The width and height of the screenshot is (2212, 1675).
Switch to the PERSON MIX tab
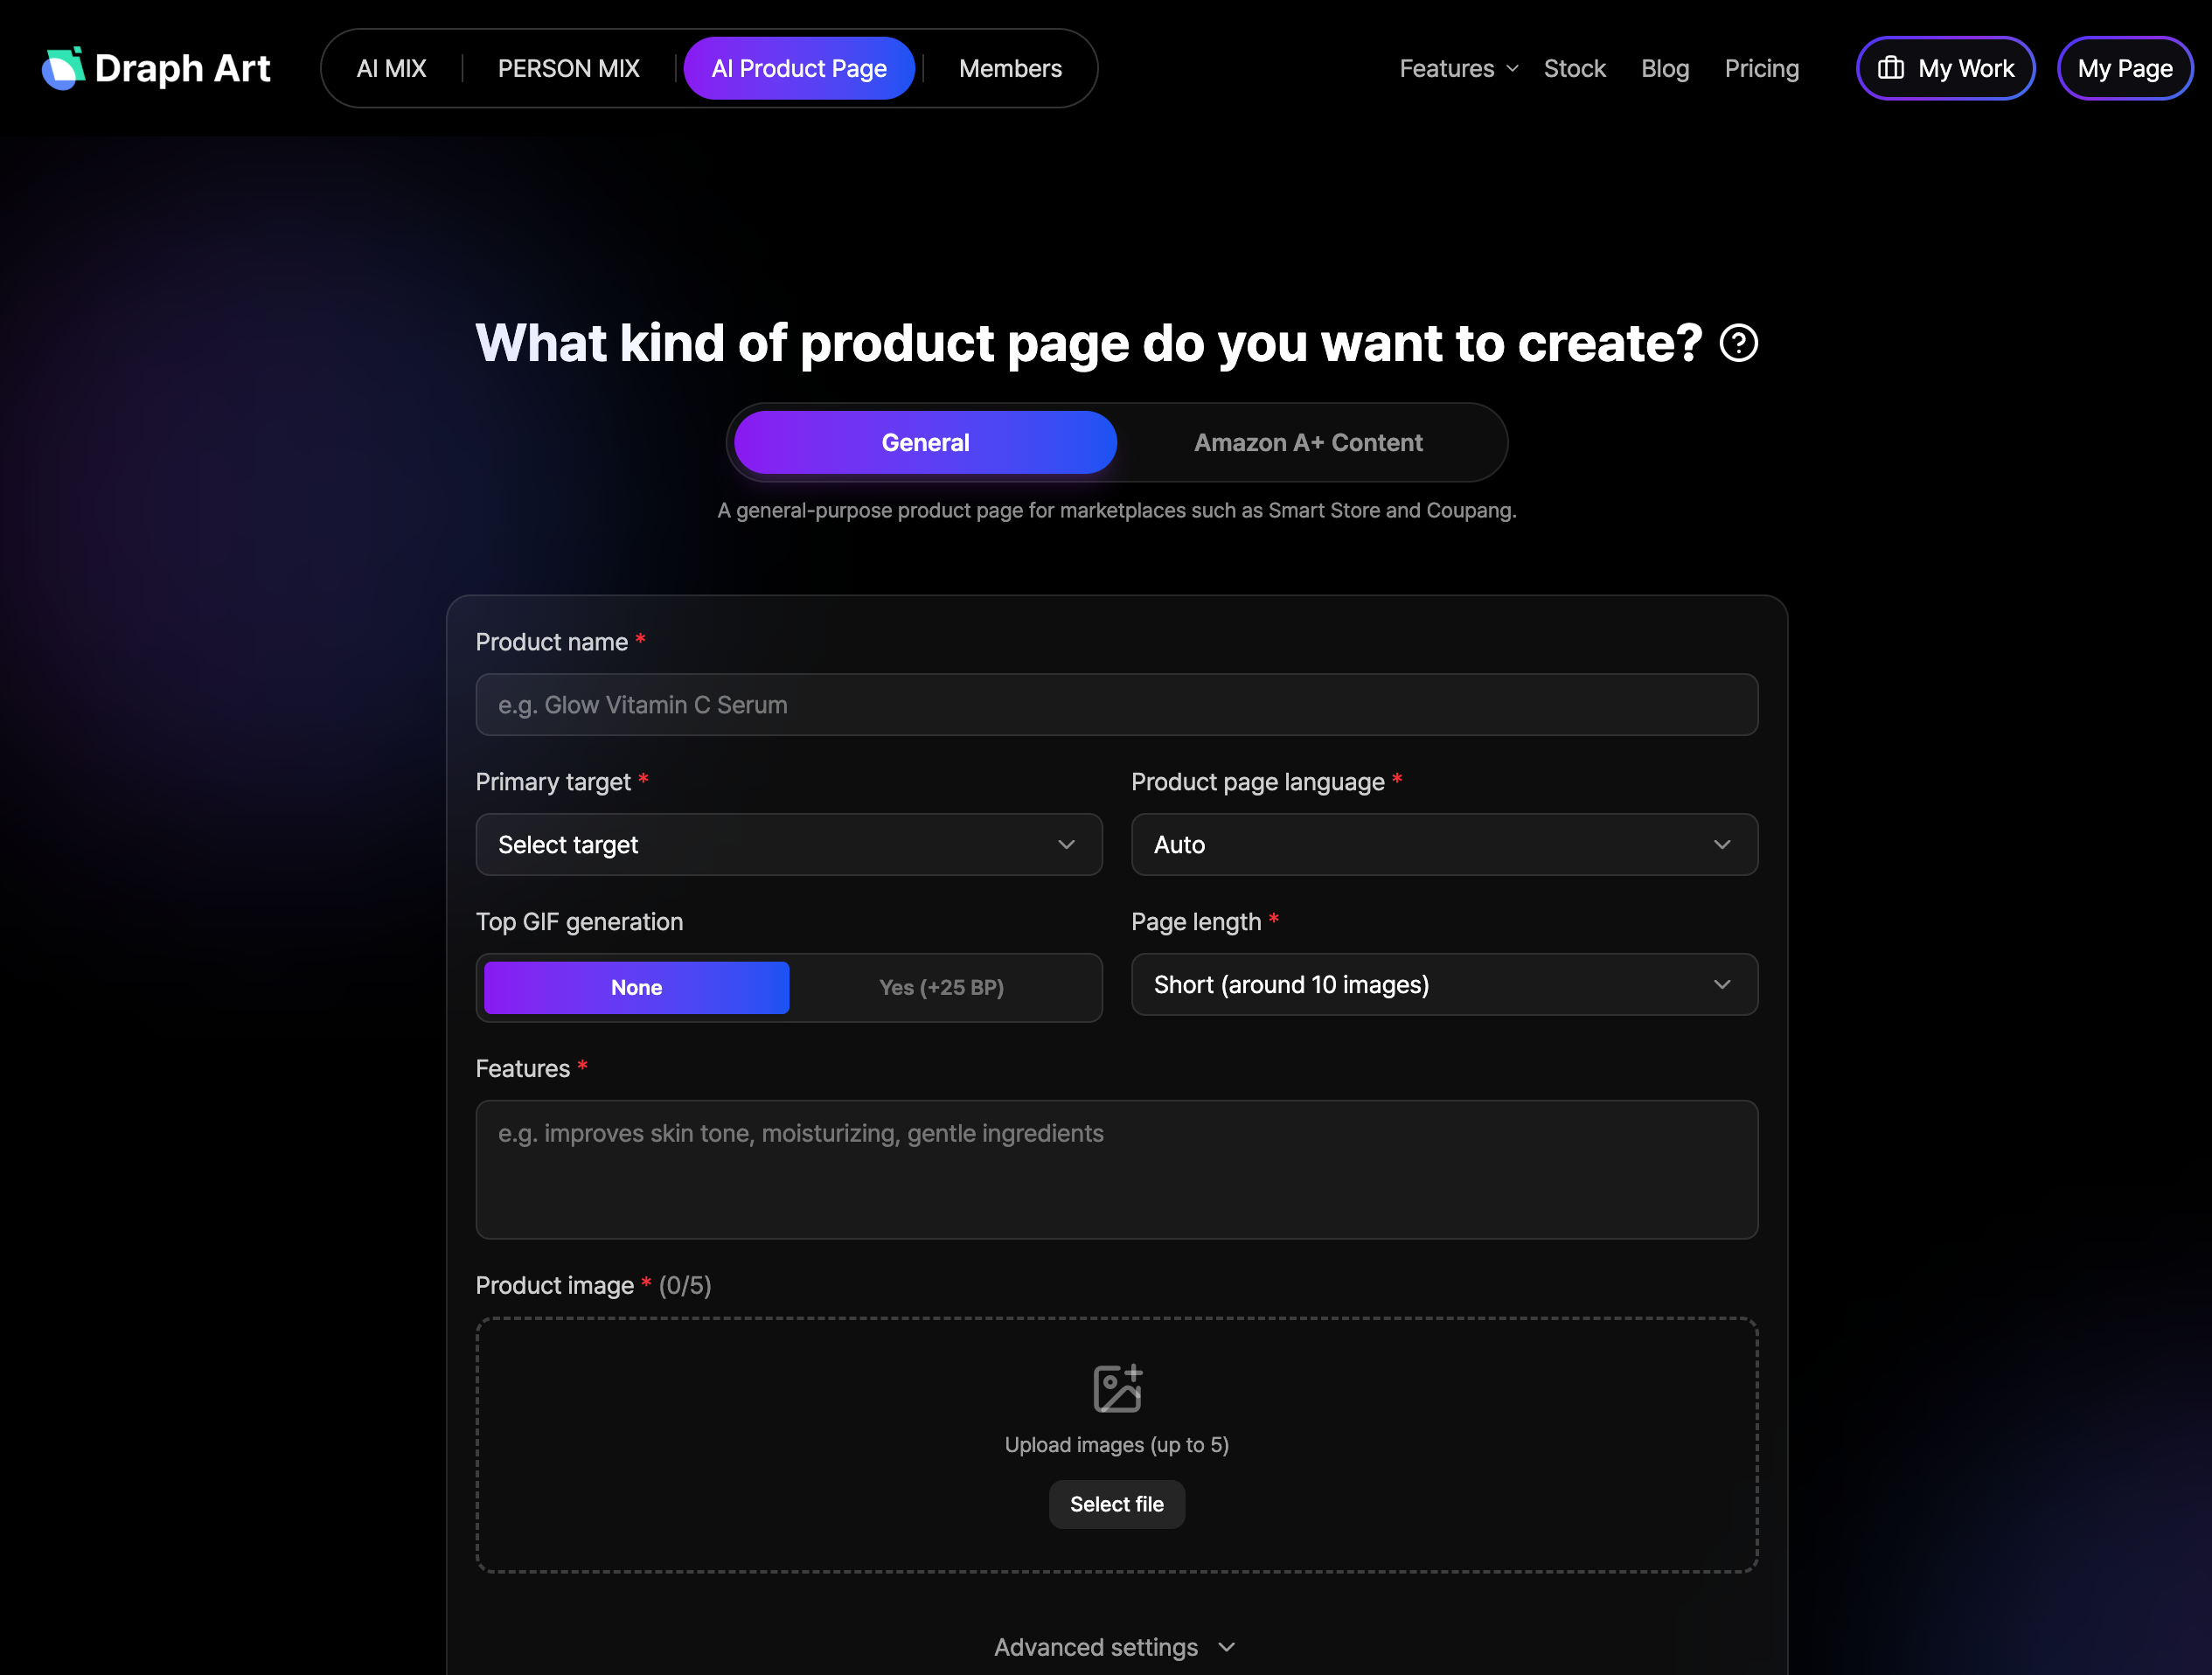[x=568, y=68]
